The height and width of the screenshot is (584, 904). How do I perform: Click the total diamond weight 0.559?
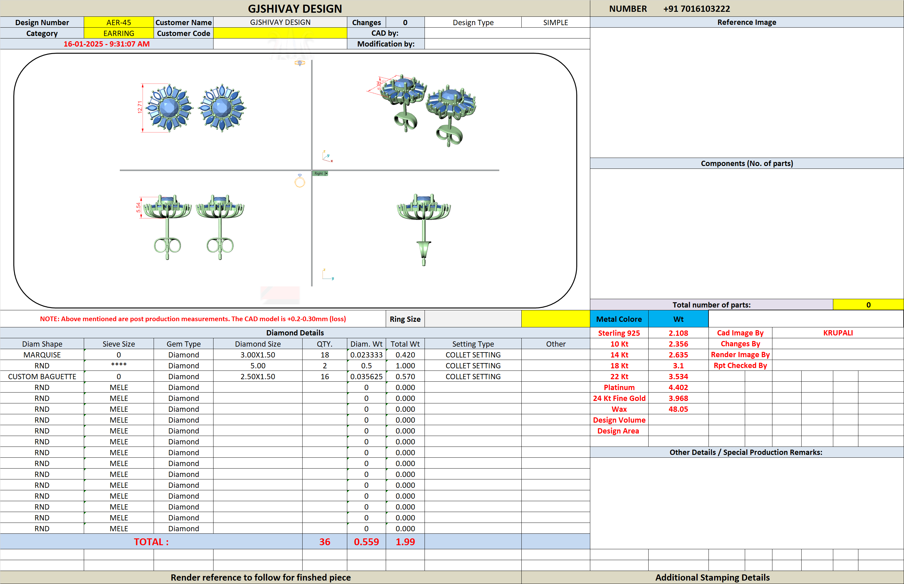coord(366,542)
